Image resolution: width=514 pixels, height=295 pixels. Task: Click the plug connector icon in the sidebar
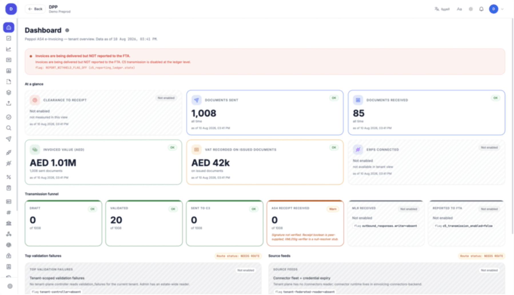click(9, 152)
